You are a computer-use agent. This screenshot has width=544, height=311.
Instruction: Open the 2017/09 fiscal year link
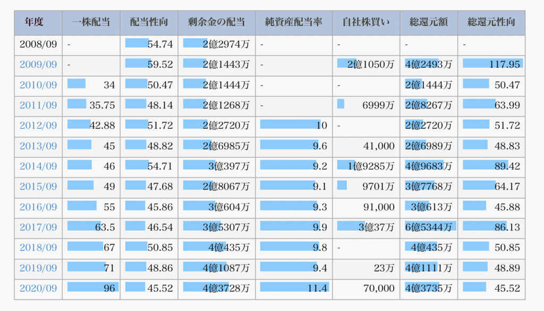tap(38, 227)
